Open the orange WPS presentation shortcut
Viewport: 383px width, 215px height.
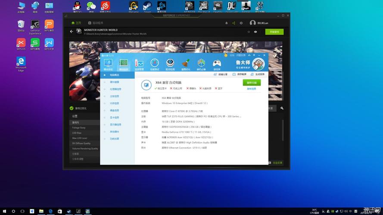click(49, 26)
